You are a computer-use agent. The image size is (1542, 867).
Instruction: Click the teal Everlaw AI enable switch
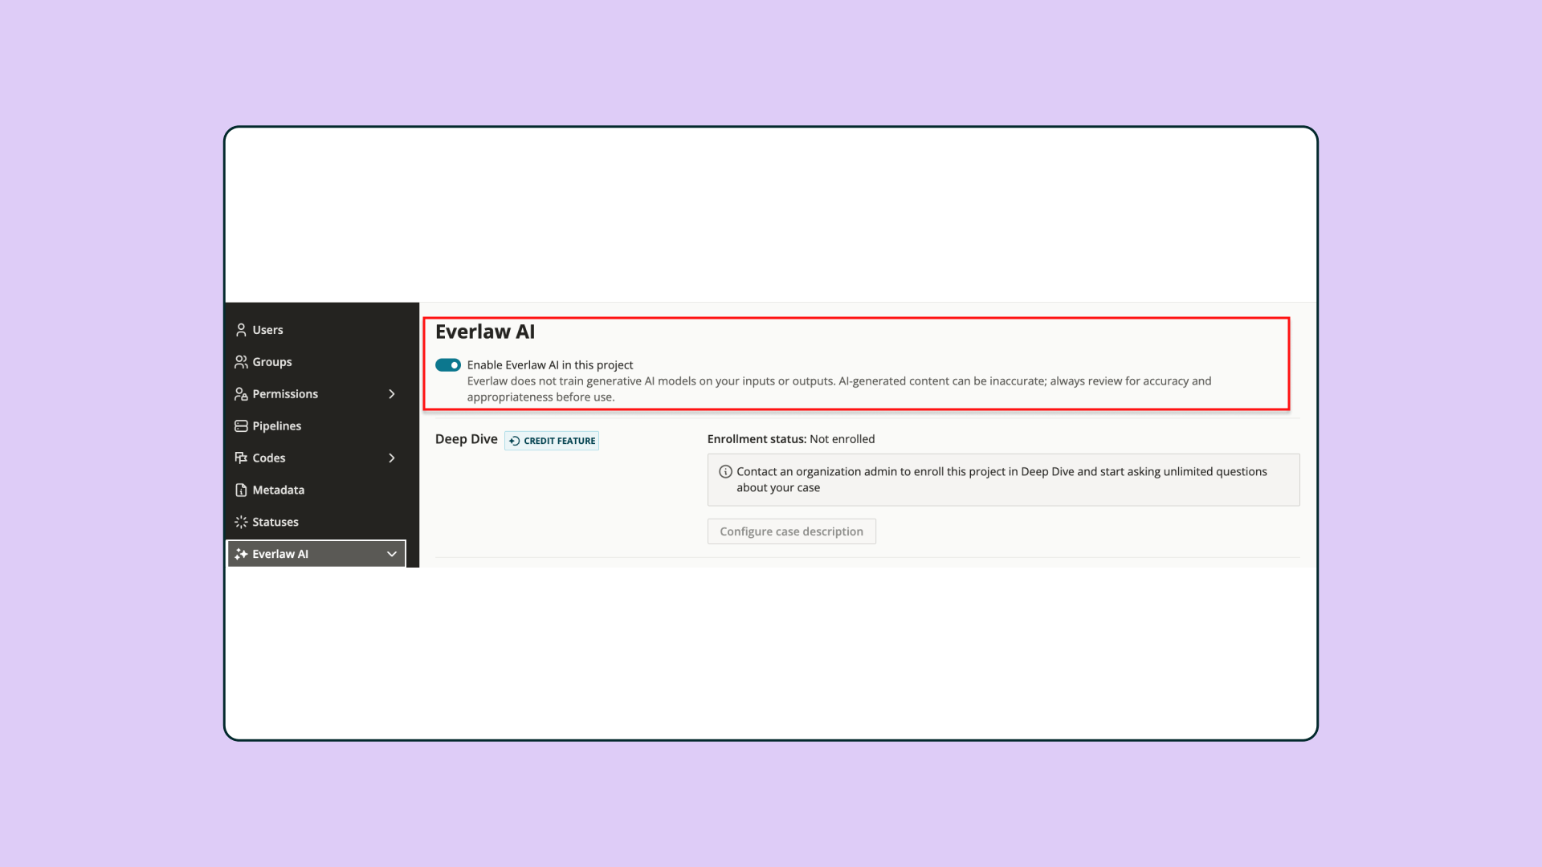(x=448, y=364)
